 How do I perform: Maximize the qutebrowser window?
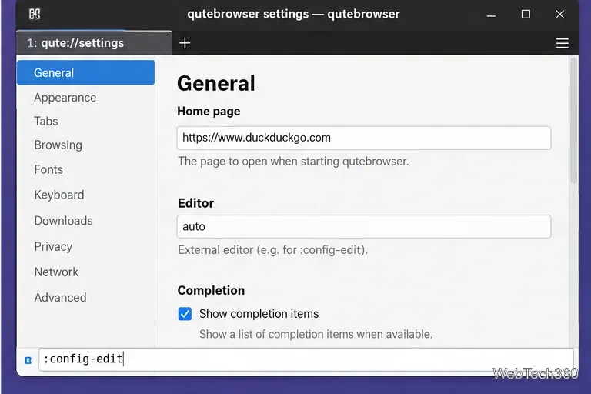pyautogui.click(x=526, y=15)
